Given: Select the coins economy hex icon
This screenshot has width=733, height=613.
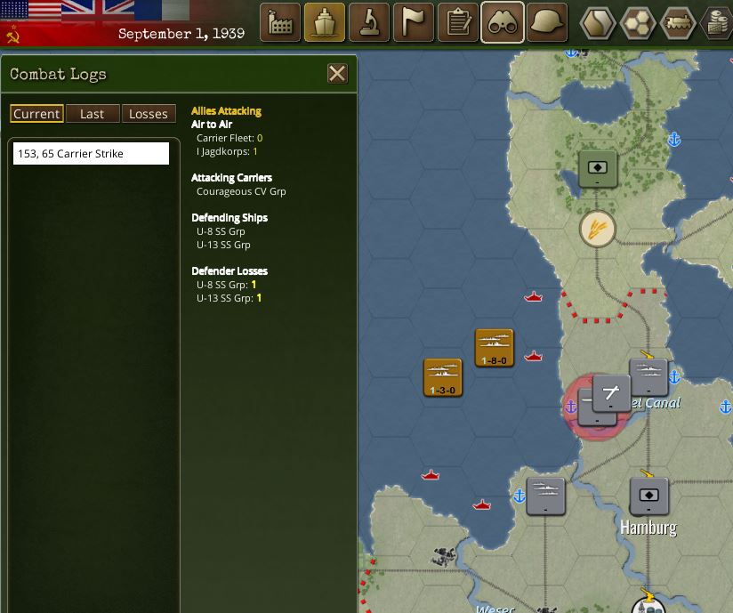Looking at the screenshot, I should 718,22.
